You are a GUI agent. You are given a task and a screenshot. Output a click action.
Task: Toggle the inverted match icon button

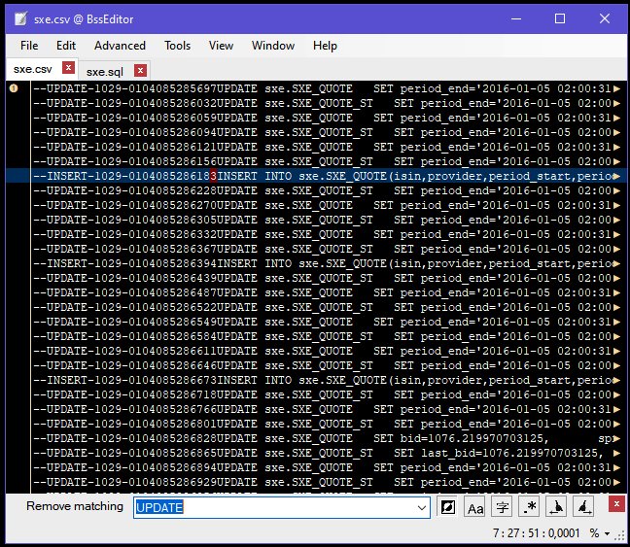pyautogui.click(x=448, y=507)
